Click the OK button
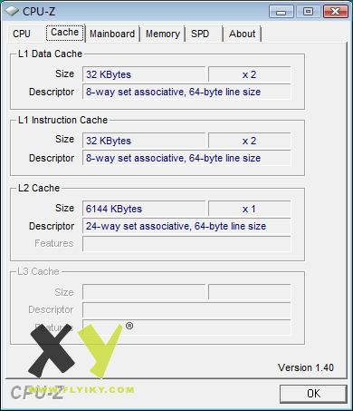Image resolution: width=353 pixels, height=411 pixels. pos(313,394)
